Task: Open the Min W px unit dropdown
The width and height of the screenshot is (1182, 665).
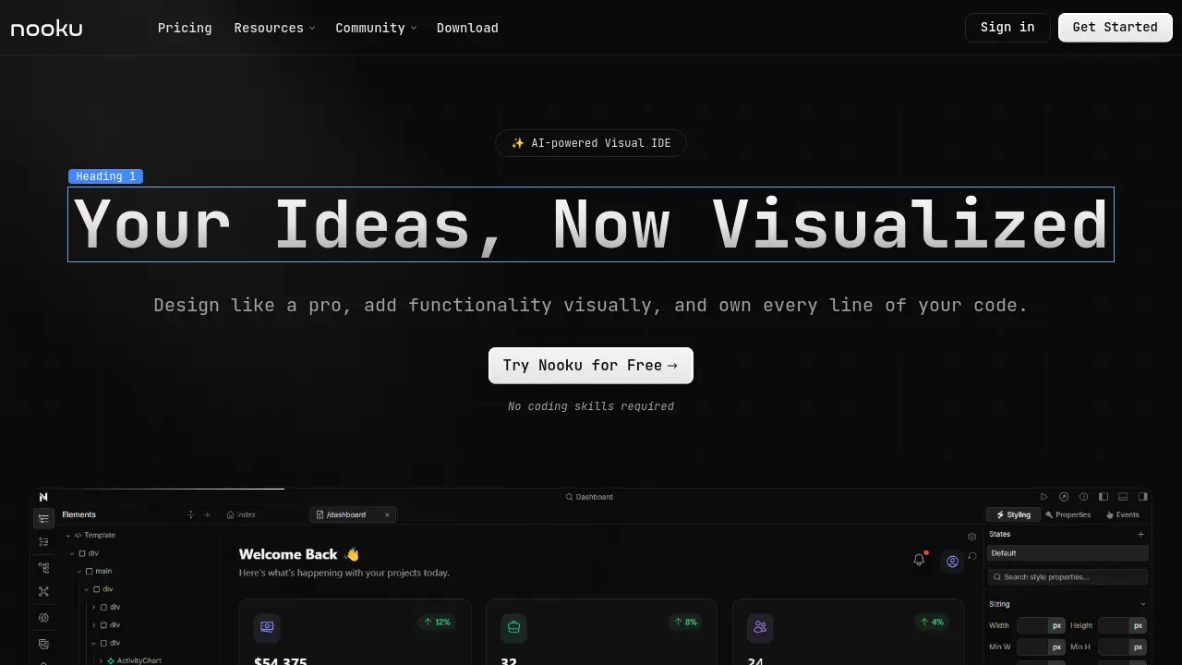Action: (1057, 647)
